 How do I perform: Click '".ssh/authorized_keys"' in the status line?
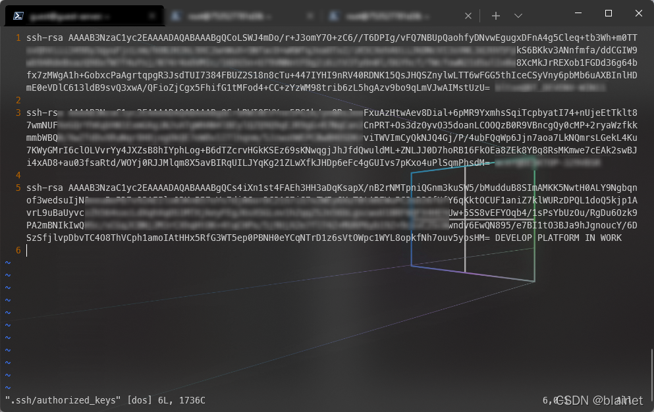tap(63, 400)
